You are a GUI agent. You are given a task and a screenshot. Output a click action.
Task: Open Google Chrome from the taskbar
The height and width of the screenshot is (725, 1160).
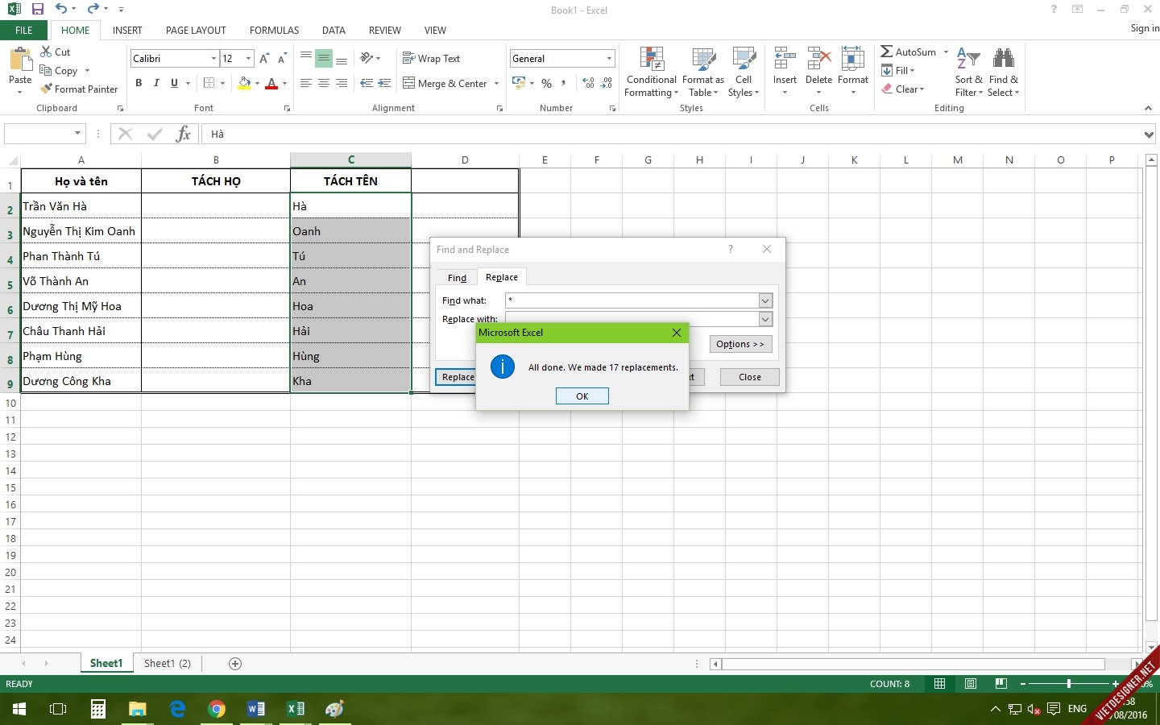(217, 709)
